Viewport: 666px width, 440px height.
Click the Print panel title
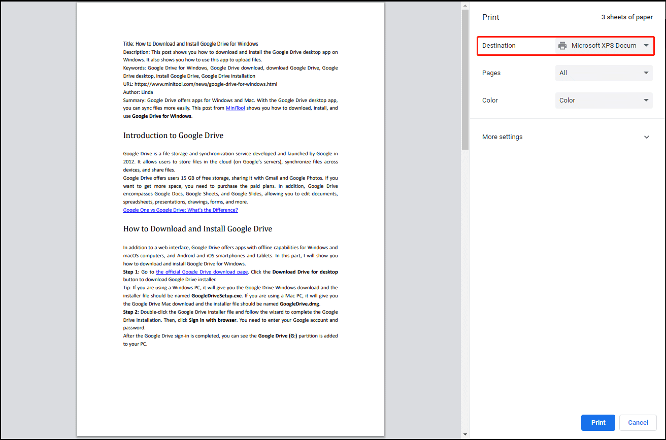coord(491,17)
